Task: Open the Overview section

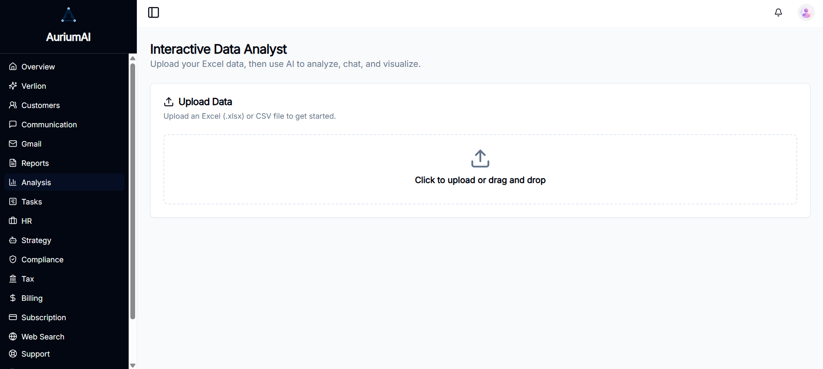Action: pyautogui.click(x=38, y=66)
